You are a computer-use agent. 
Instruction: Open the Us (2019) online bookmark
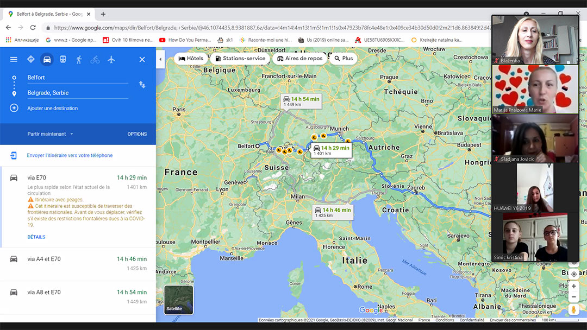[x=323, y=40]
